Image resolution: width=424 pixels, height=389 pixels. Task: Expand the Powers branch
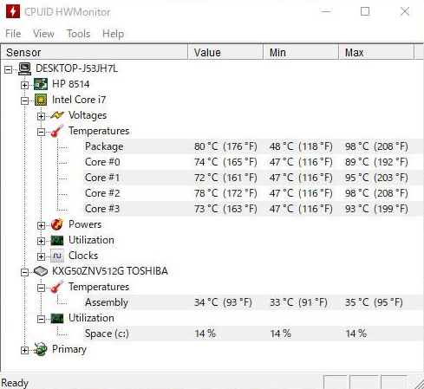(41, 225)
